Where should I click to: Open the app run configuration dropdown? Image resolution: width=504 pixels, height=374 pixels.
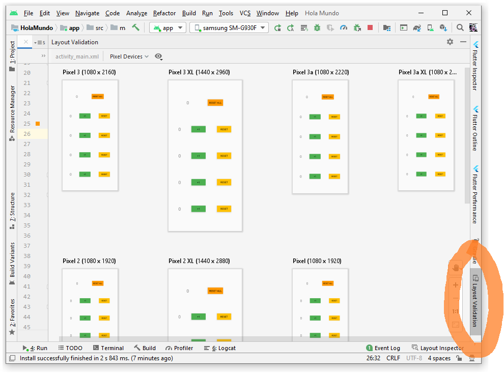(x=167, y=27)
